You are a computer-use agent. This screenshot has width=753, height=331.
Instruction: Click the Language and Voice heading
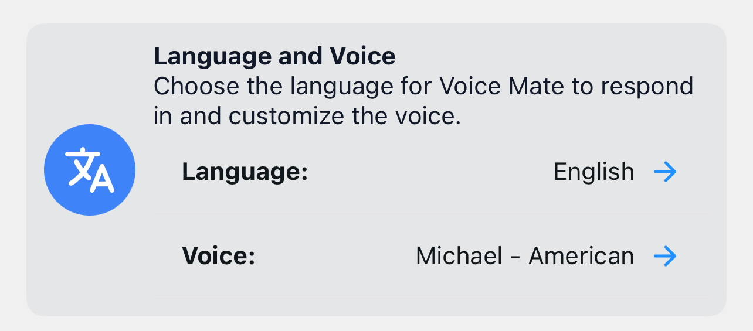pos(274,56)
